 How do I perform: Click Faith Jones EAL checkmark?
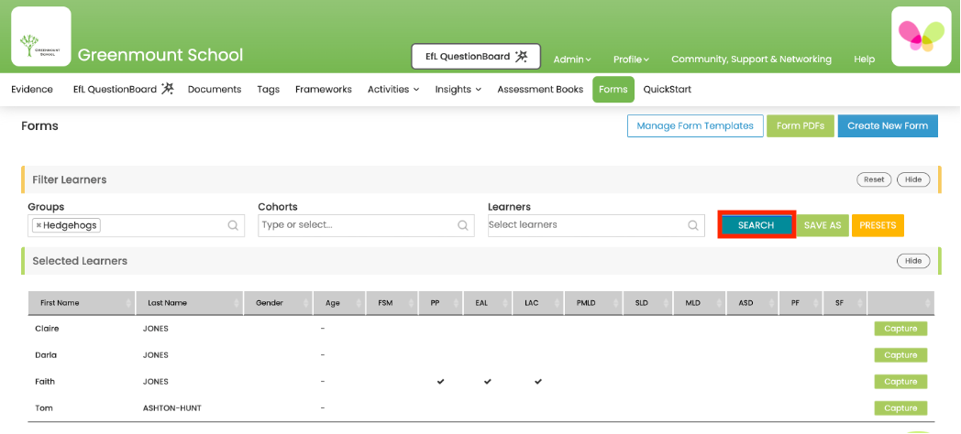(x=487, y=382)
